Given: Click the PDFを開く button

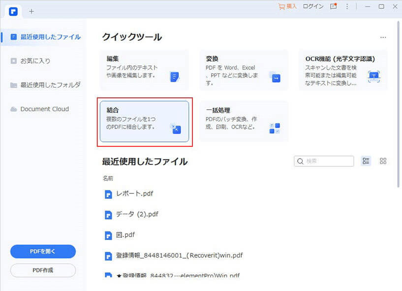Looking at the screenshot, I should [x=43, y=252].
